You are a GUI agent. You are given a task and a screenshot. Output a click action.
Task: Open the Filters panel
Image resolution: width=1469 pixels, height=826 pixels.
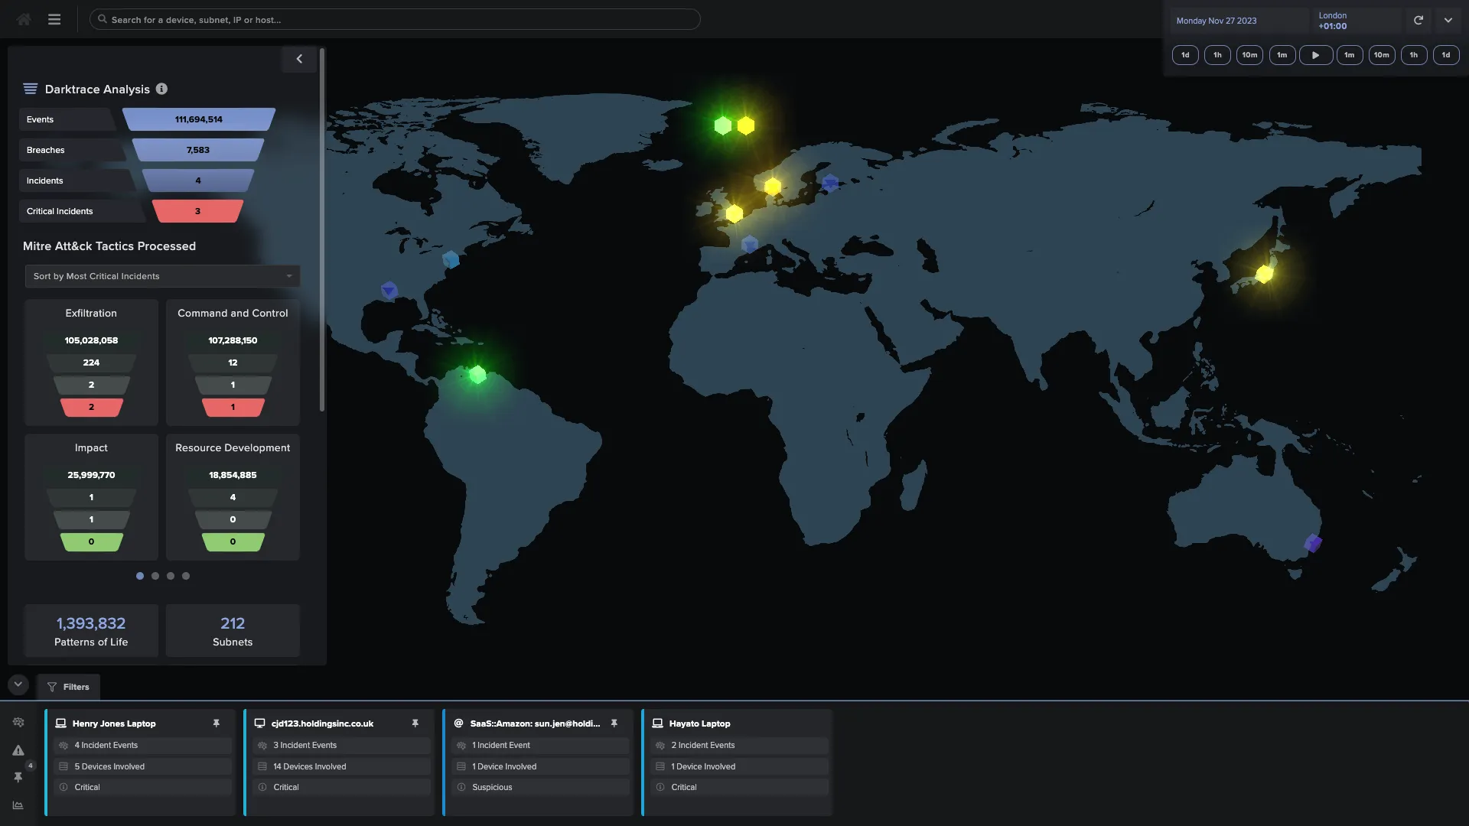tap(67, 687)
